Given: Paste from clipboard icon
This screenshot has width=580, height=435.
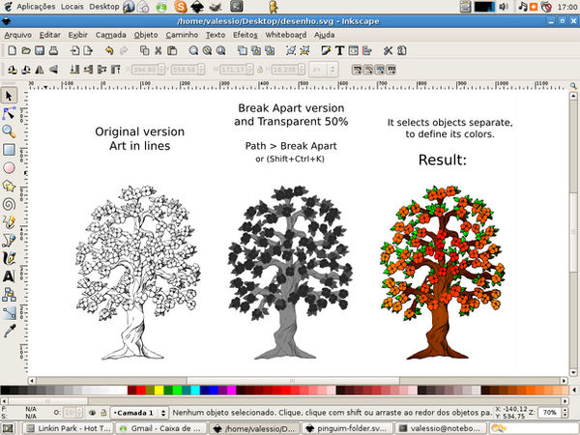Looking at the screenshot, I should tap(172, 50).
